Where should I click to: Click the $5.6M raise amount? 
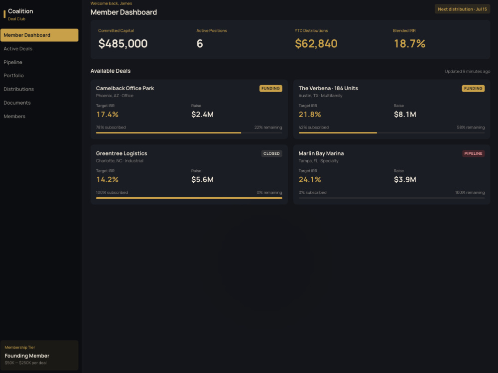click(x=202, y=179)
